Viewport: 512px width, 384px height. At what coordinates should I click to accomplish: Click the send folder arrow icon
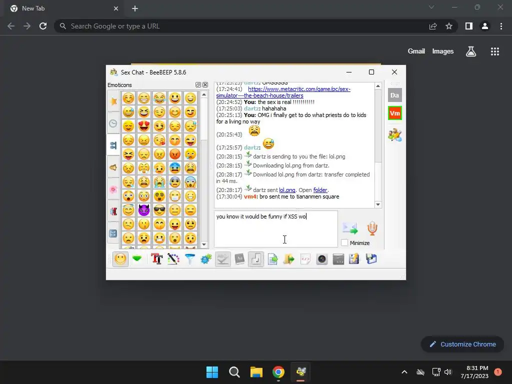(x=288, y=259)
